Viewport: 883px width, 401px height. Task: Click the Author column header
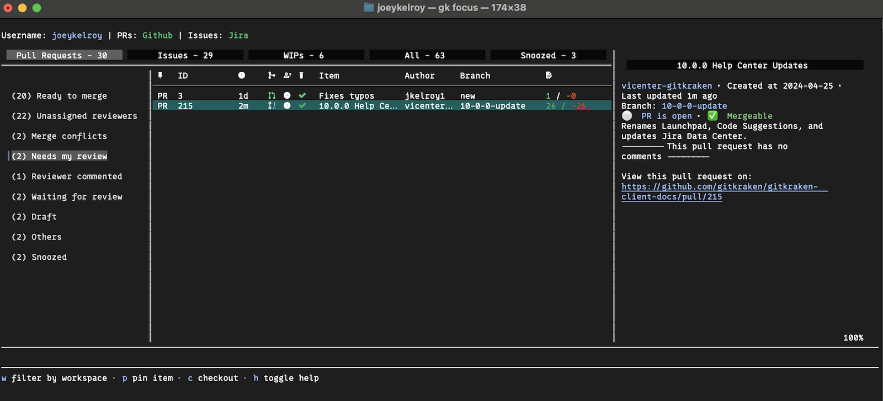pyautogui.click(x=419, y=76)
